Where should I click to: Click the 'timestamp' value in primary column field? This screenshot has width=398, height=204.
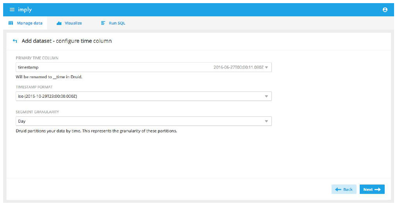pyautogui.click(x=28, y=67)
